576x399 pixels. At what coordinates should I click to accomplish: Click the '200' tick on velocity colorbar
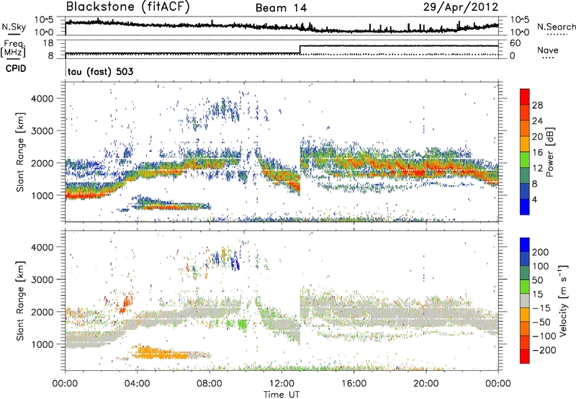pyautogui.click(x=541, y=252)
